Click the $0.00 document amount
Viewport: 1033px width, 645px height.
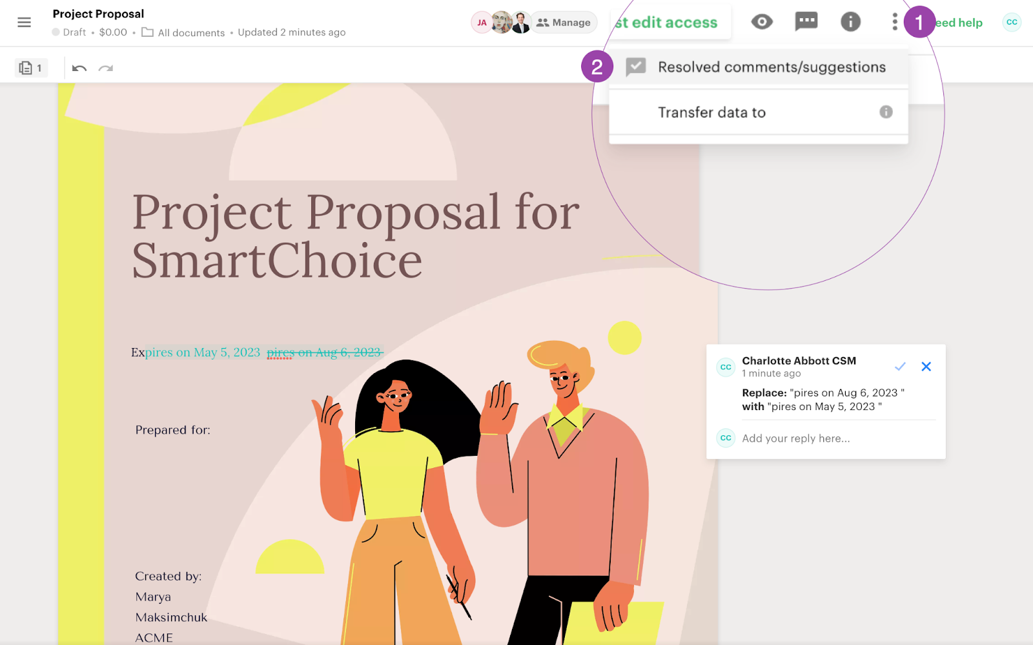tap(113, 32)
